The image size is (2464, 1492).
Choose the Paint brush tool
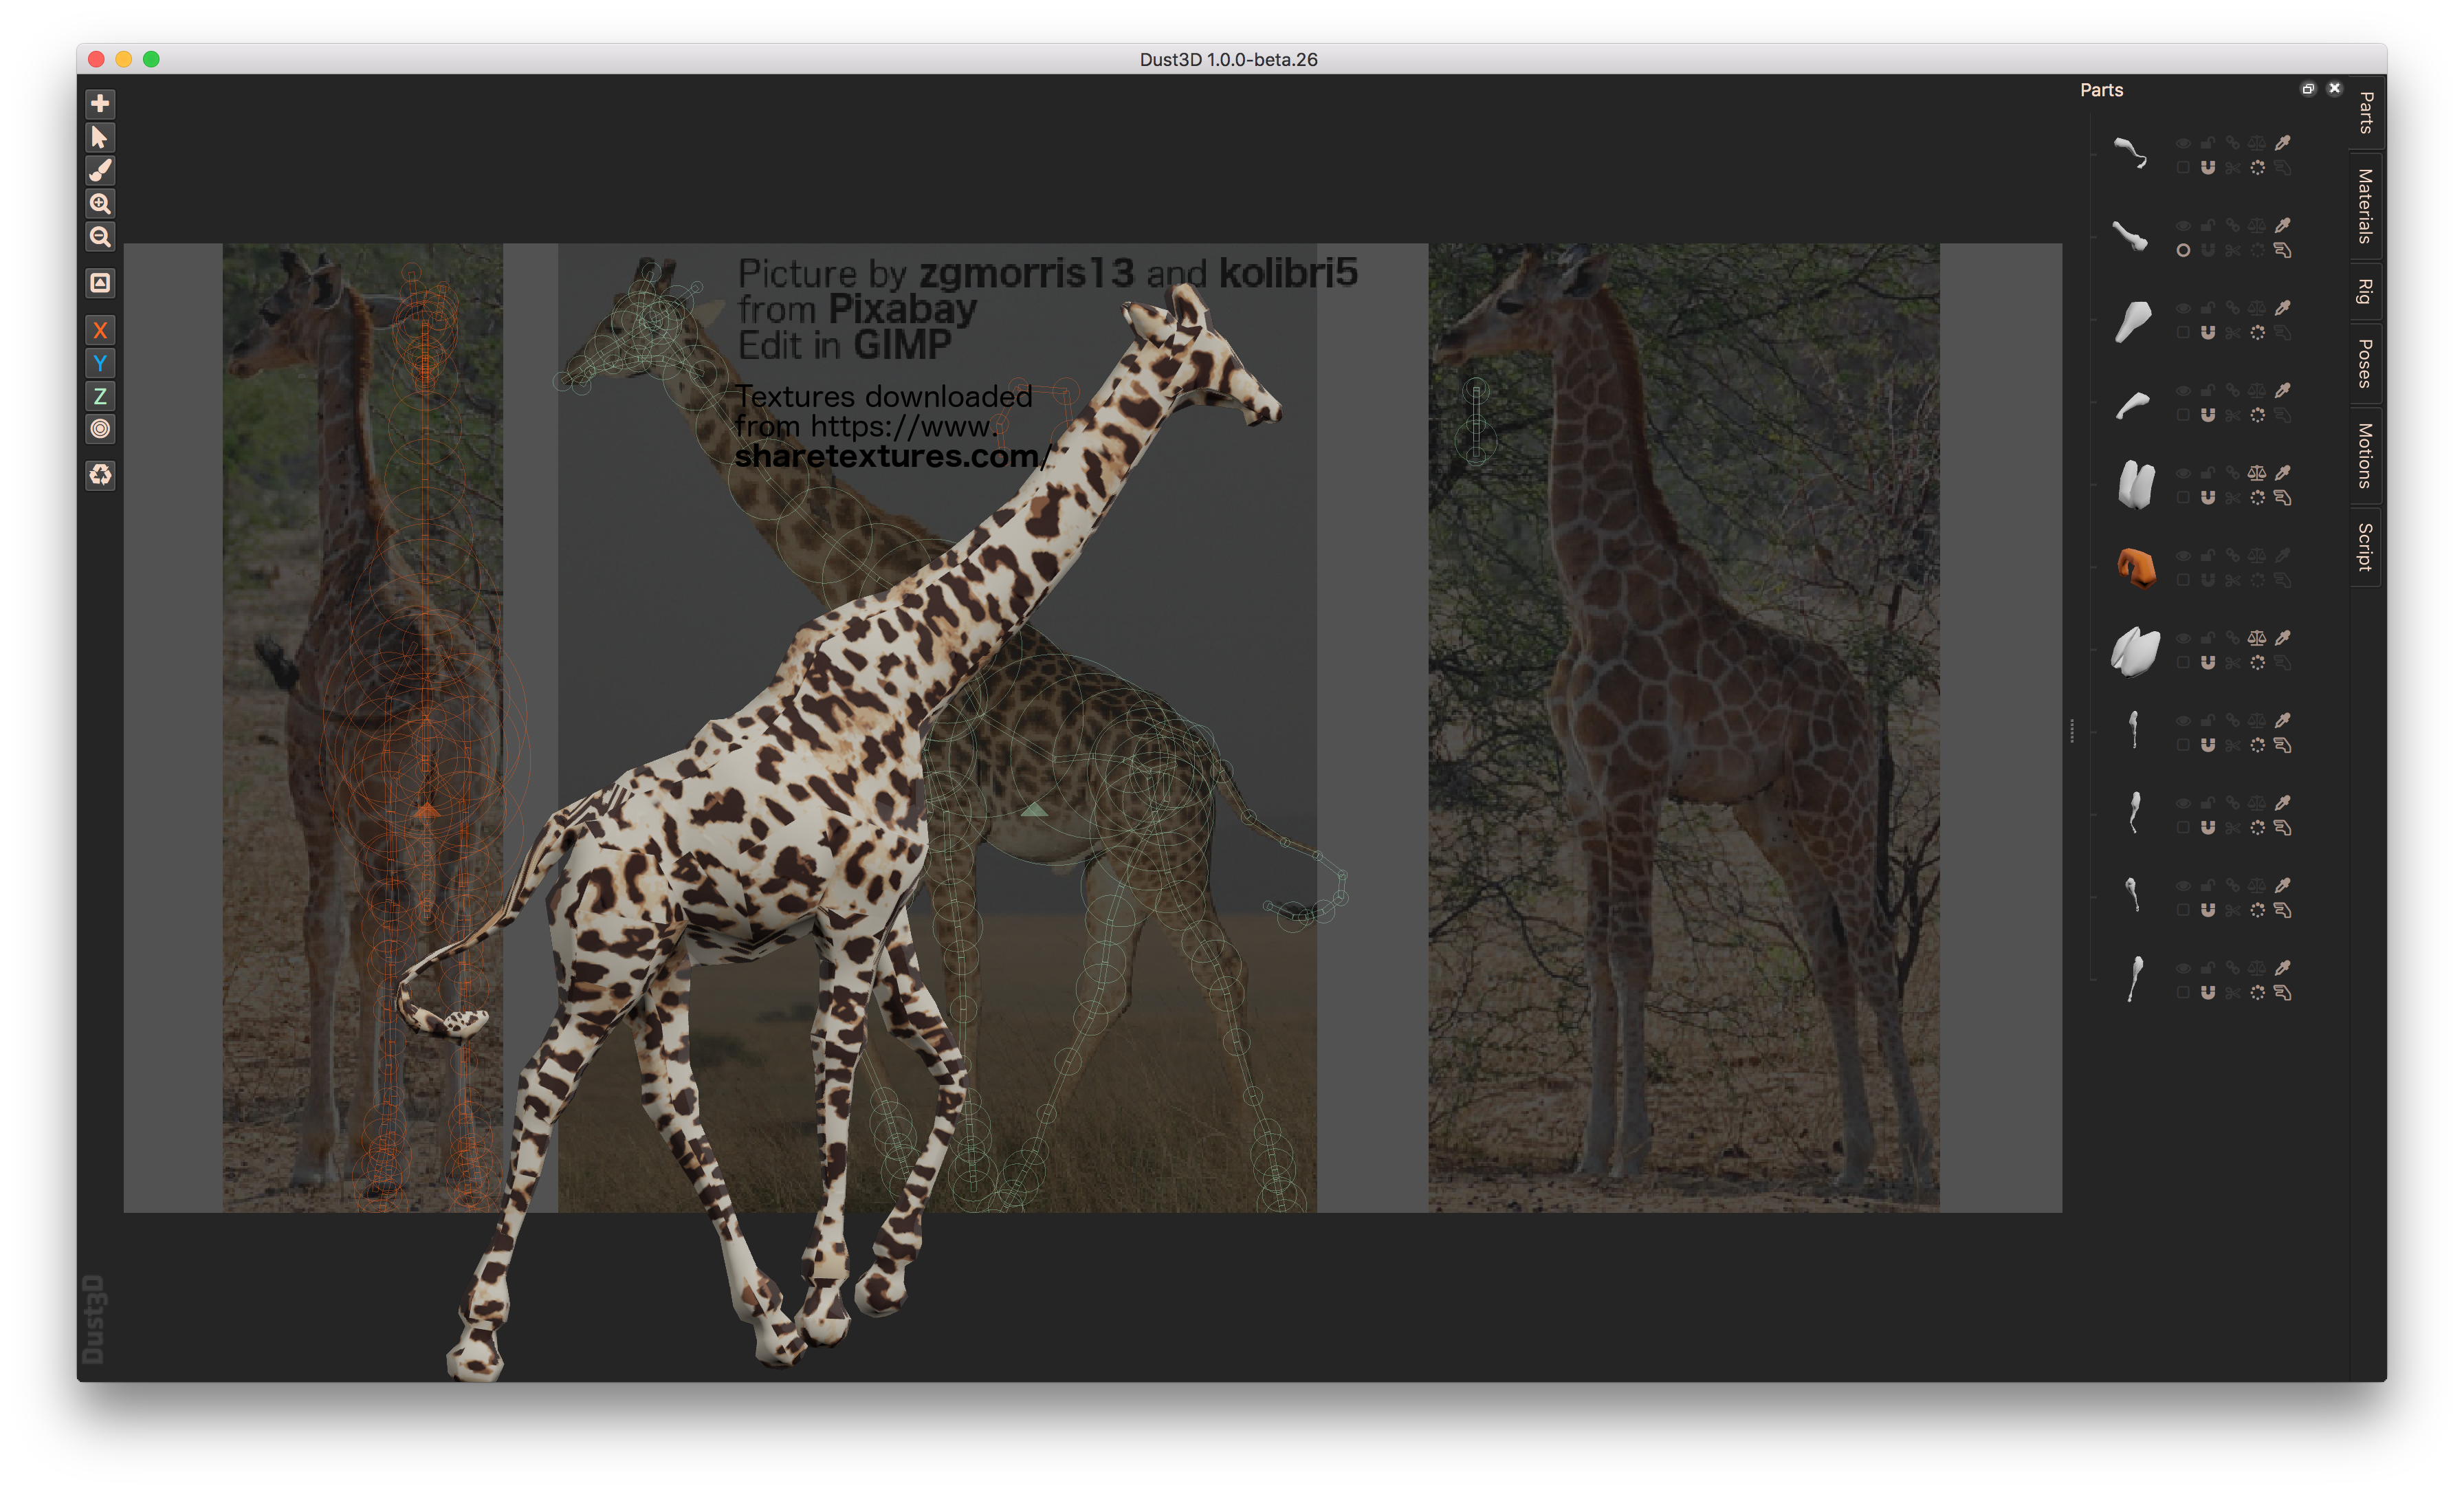(100, 170)
